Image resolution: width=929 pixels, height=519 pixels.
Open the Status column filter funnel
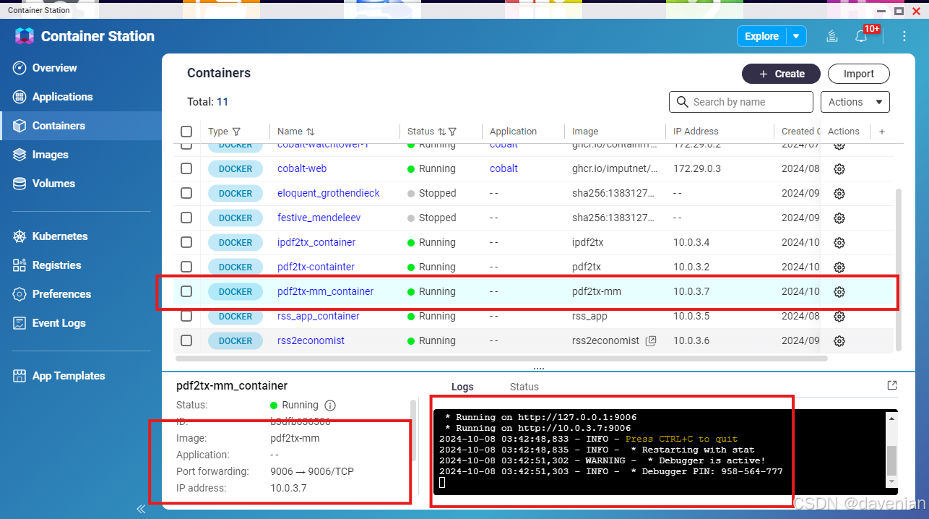tap(452, 132)
